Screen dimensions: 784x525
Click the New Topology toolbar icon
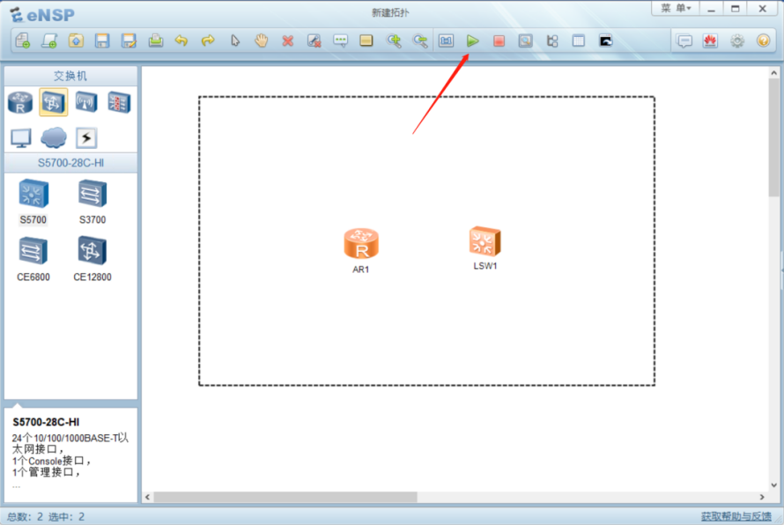23,41
